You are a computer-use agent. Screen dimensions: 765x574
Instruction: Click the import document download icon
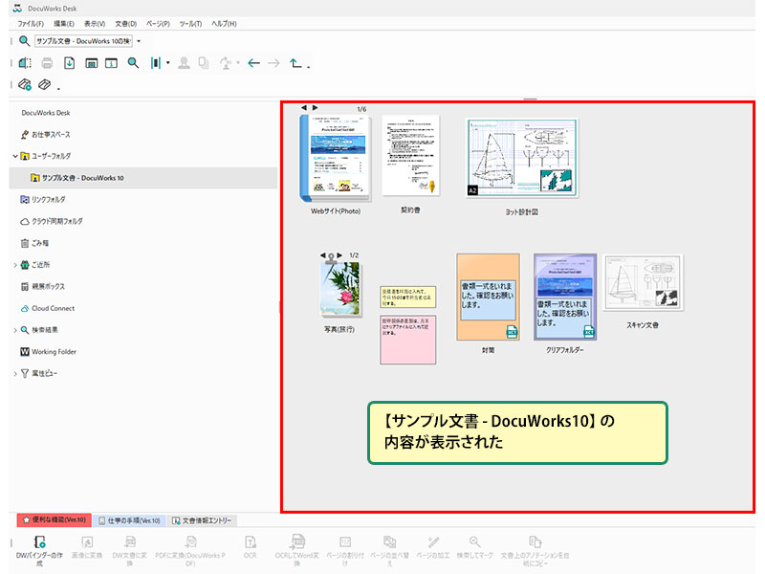[x=69, y=63]
